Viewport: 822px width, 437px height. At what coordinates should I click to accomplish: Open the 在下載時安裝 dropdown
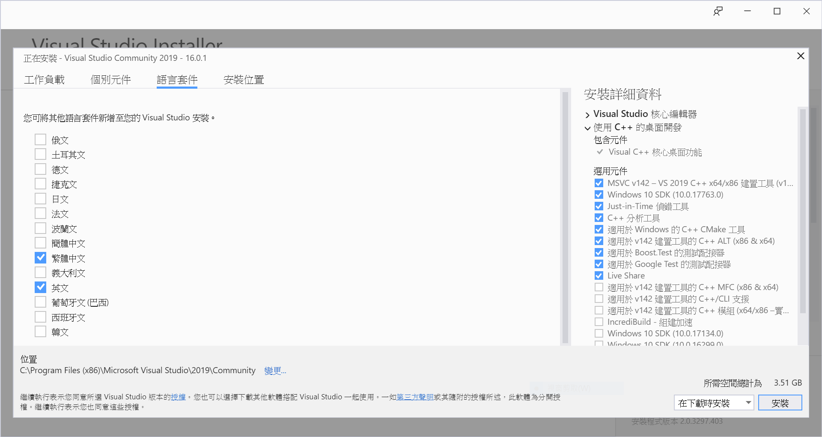714,403
